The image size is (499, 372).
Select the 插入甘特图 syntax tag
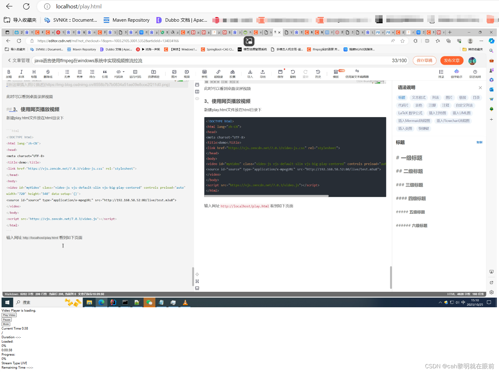(437, 113)
